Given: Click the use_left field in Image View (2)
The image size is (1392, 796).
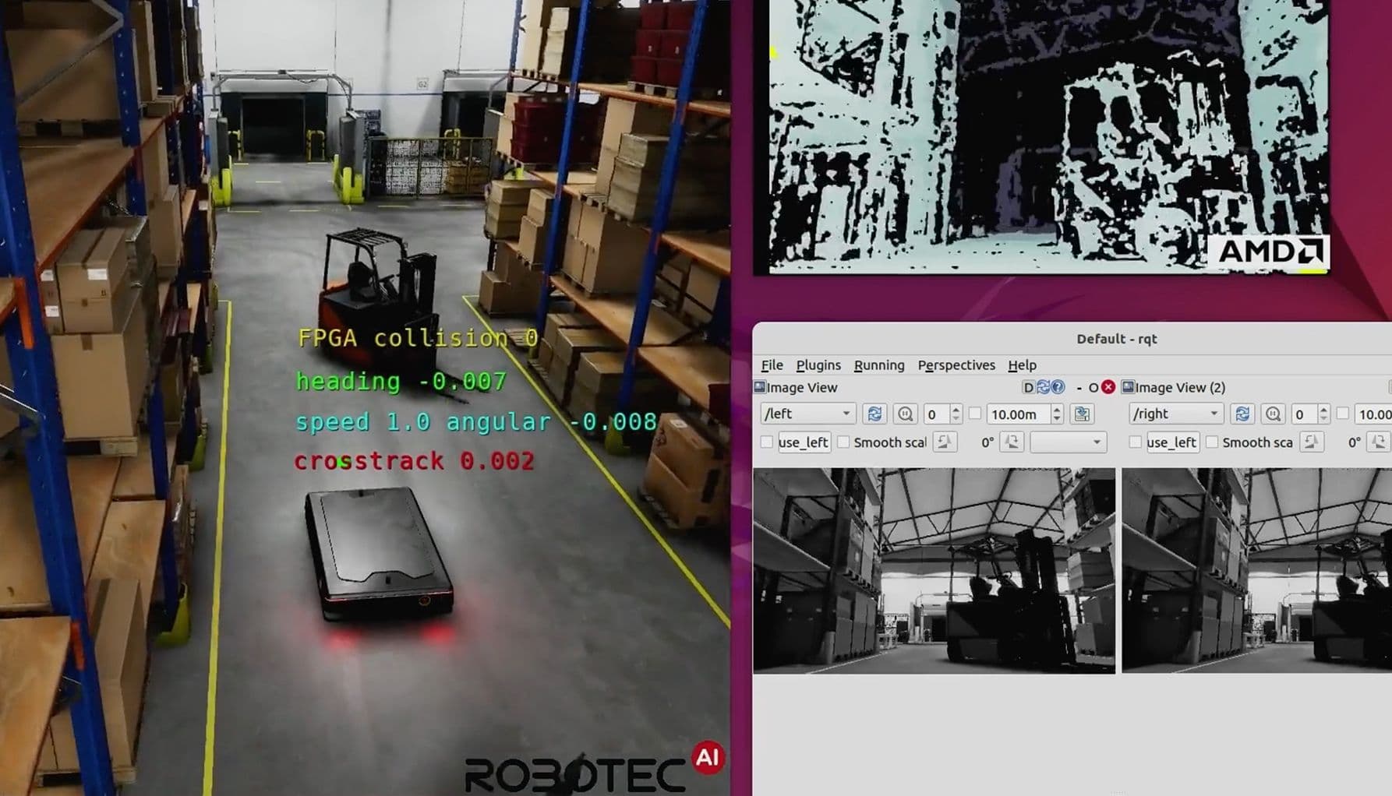Looking at the screenshot, I should (1171, 442).
